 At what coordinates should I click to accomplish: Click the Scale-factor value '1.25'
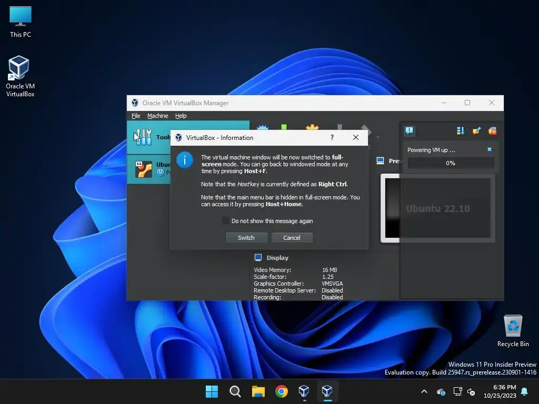click(x=327, y=277)
